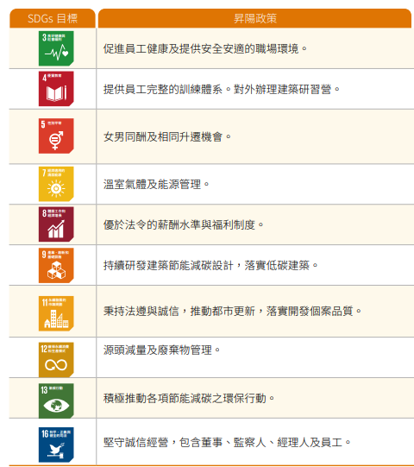Click the SDG 9 industry innovation cubes icon
This screenshot has width=414, height=467.
coord(56,265)
